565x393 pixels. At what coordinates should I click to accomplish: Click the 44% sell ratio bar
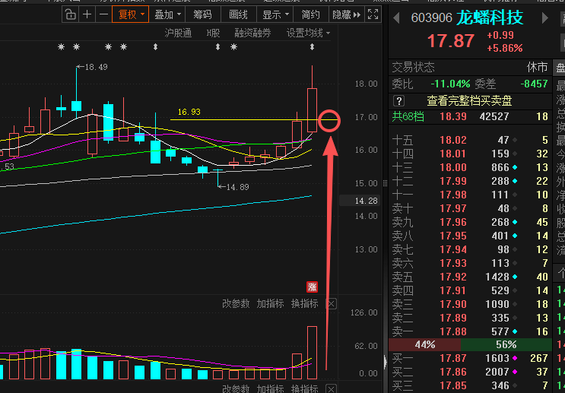click(425, 345)
